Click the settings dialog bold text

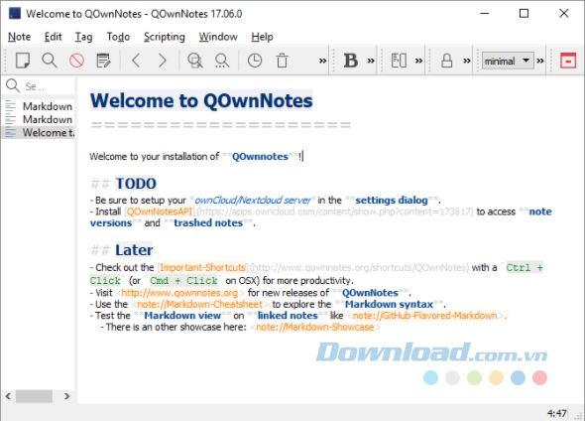[392, 200]
